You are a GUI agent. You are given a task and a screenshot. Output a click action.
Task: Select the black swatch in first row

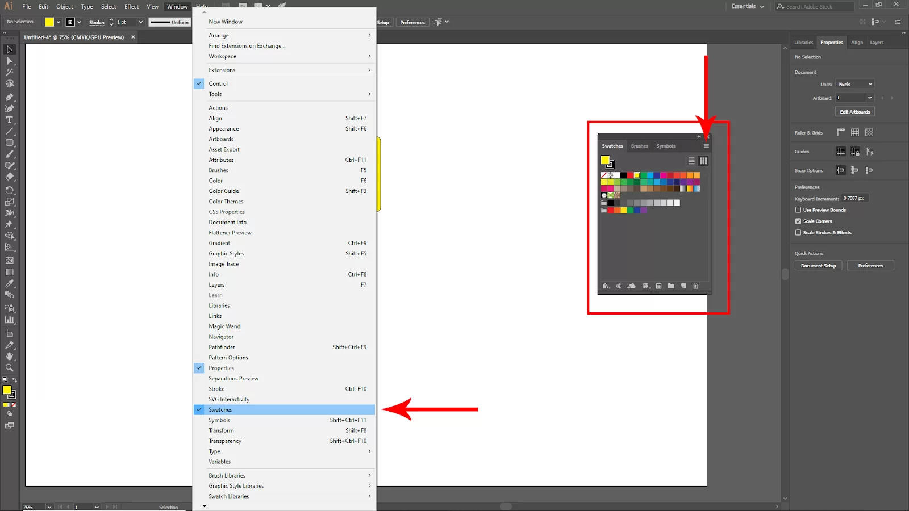623,175
